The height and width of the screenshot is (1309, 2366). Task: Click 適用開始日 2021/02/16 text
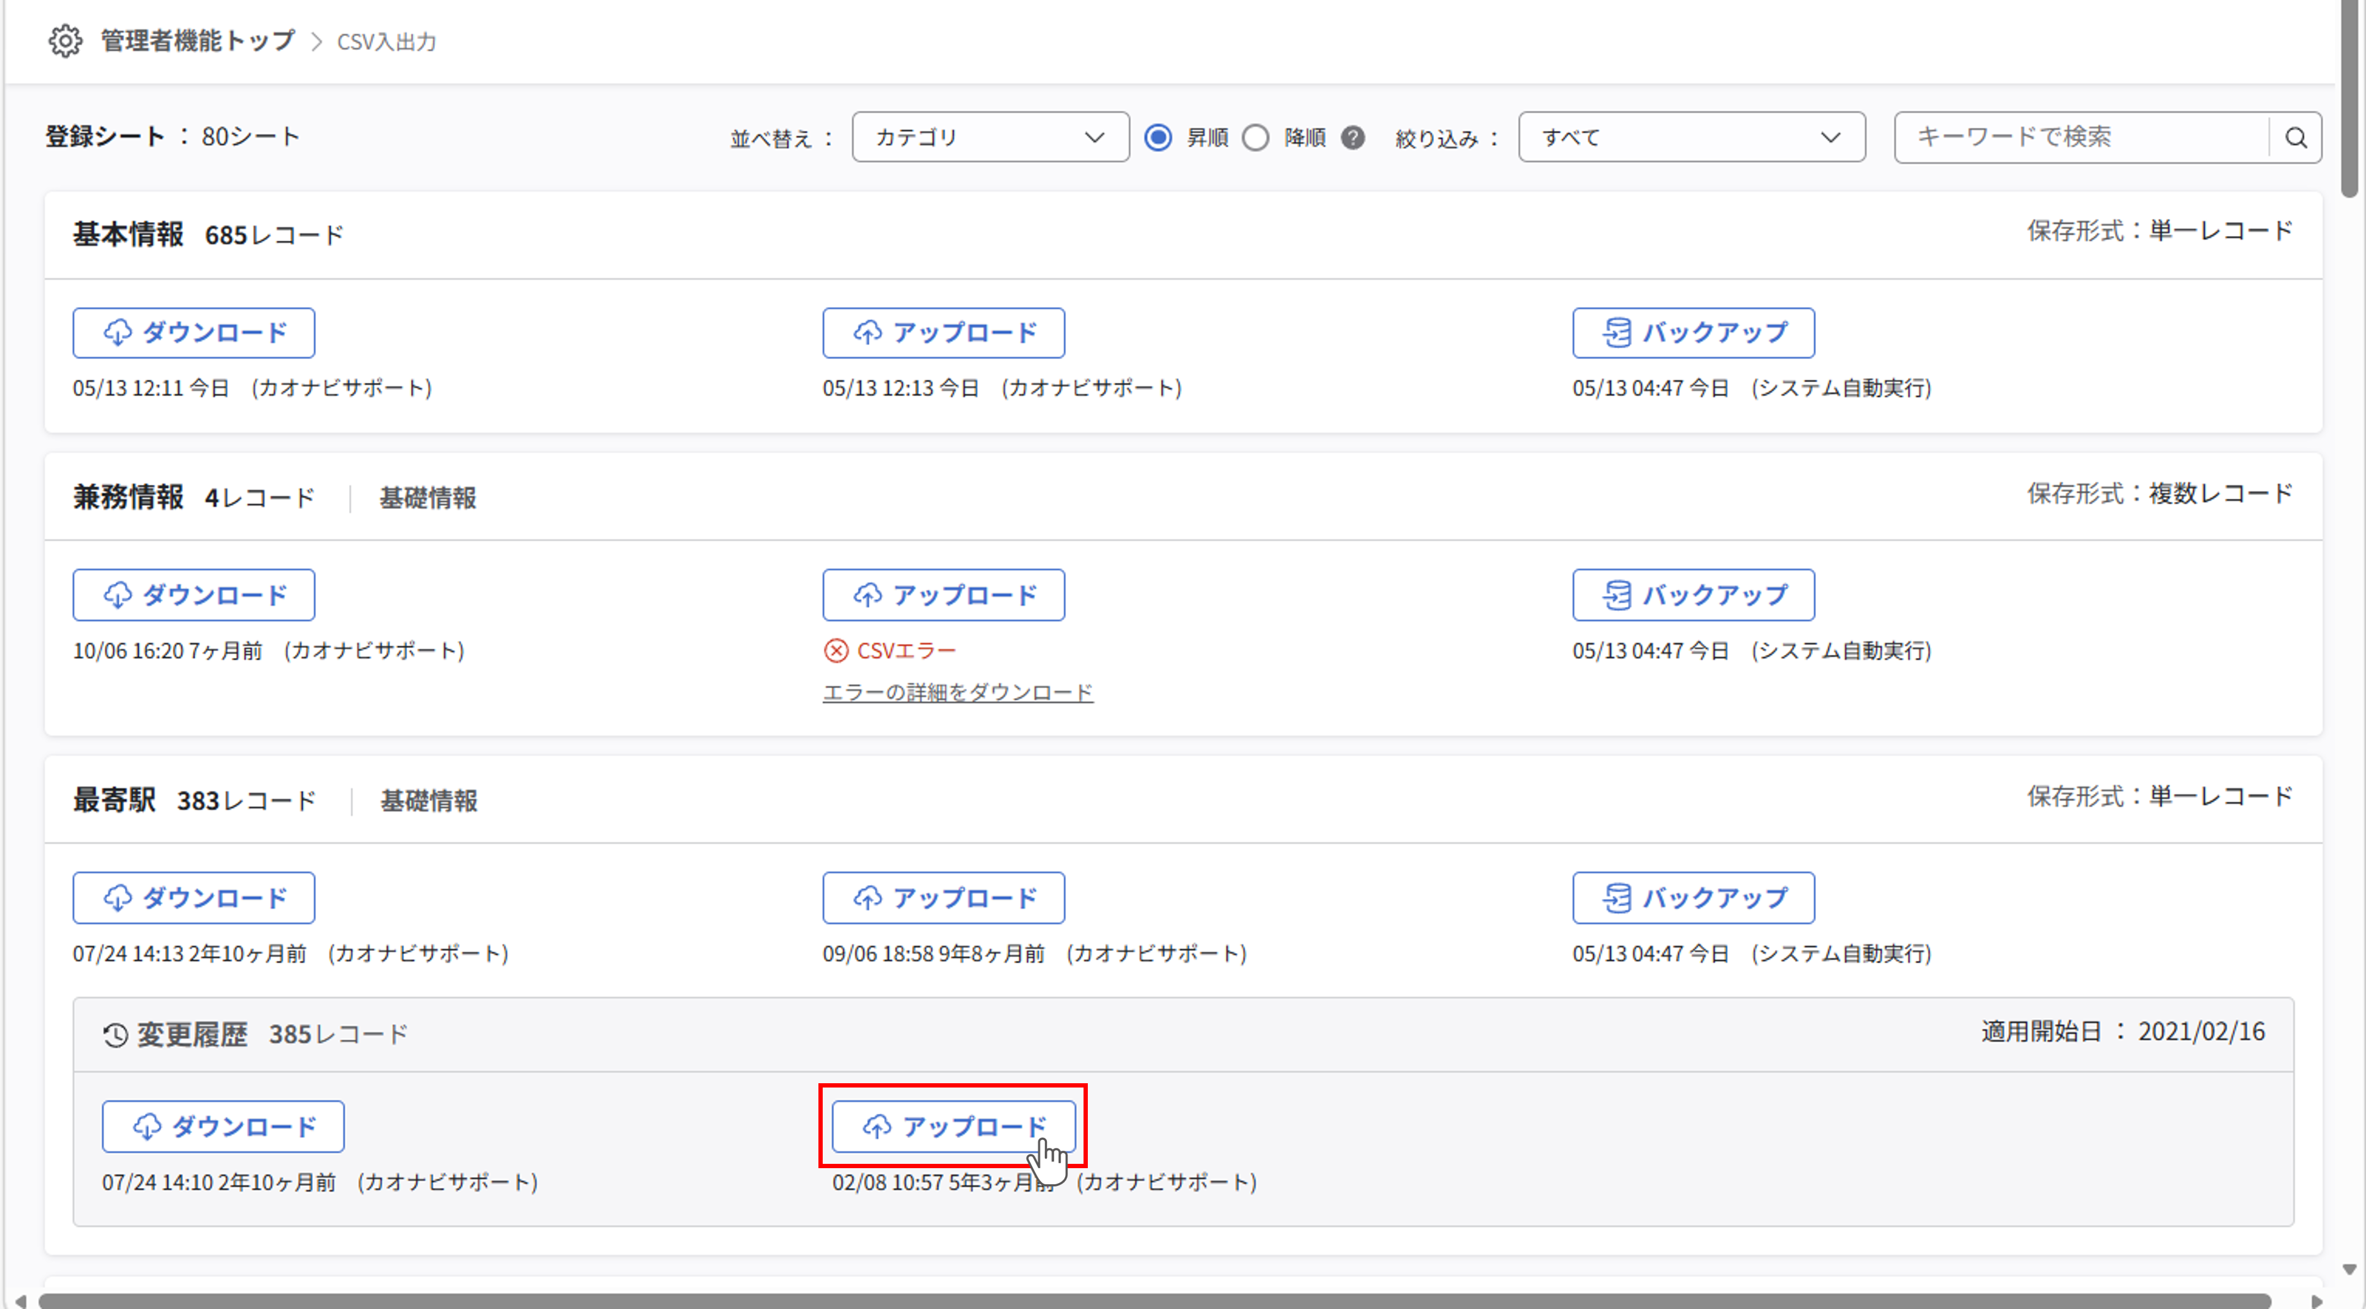[2123, 1032]
